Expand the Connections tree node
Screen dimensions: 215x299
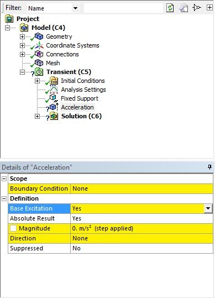click(x=22, y=54)
